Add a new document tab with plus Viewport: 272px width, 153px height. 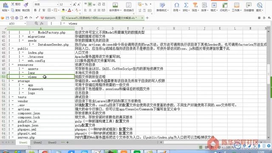point(147,18)
